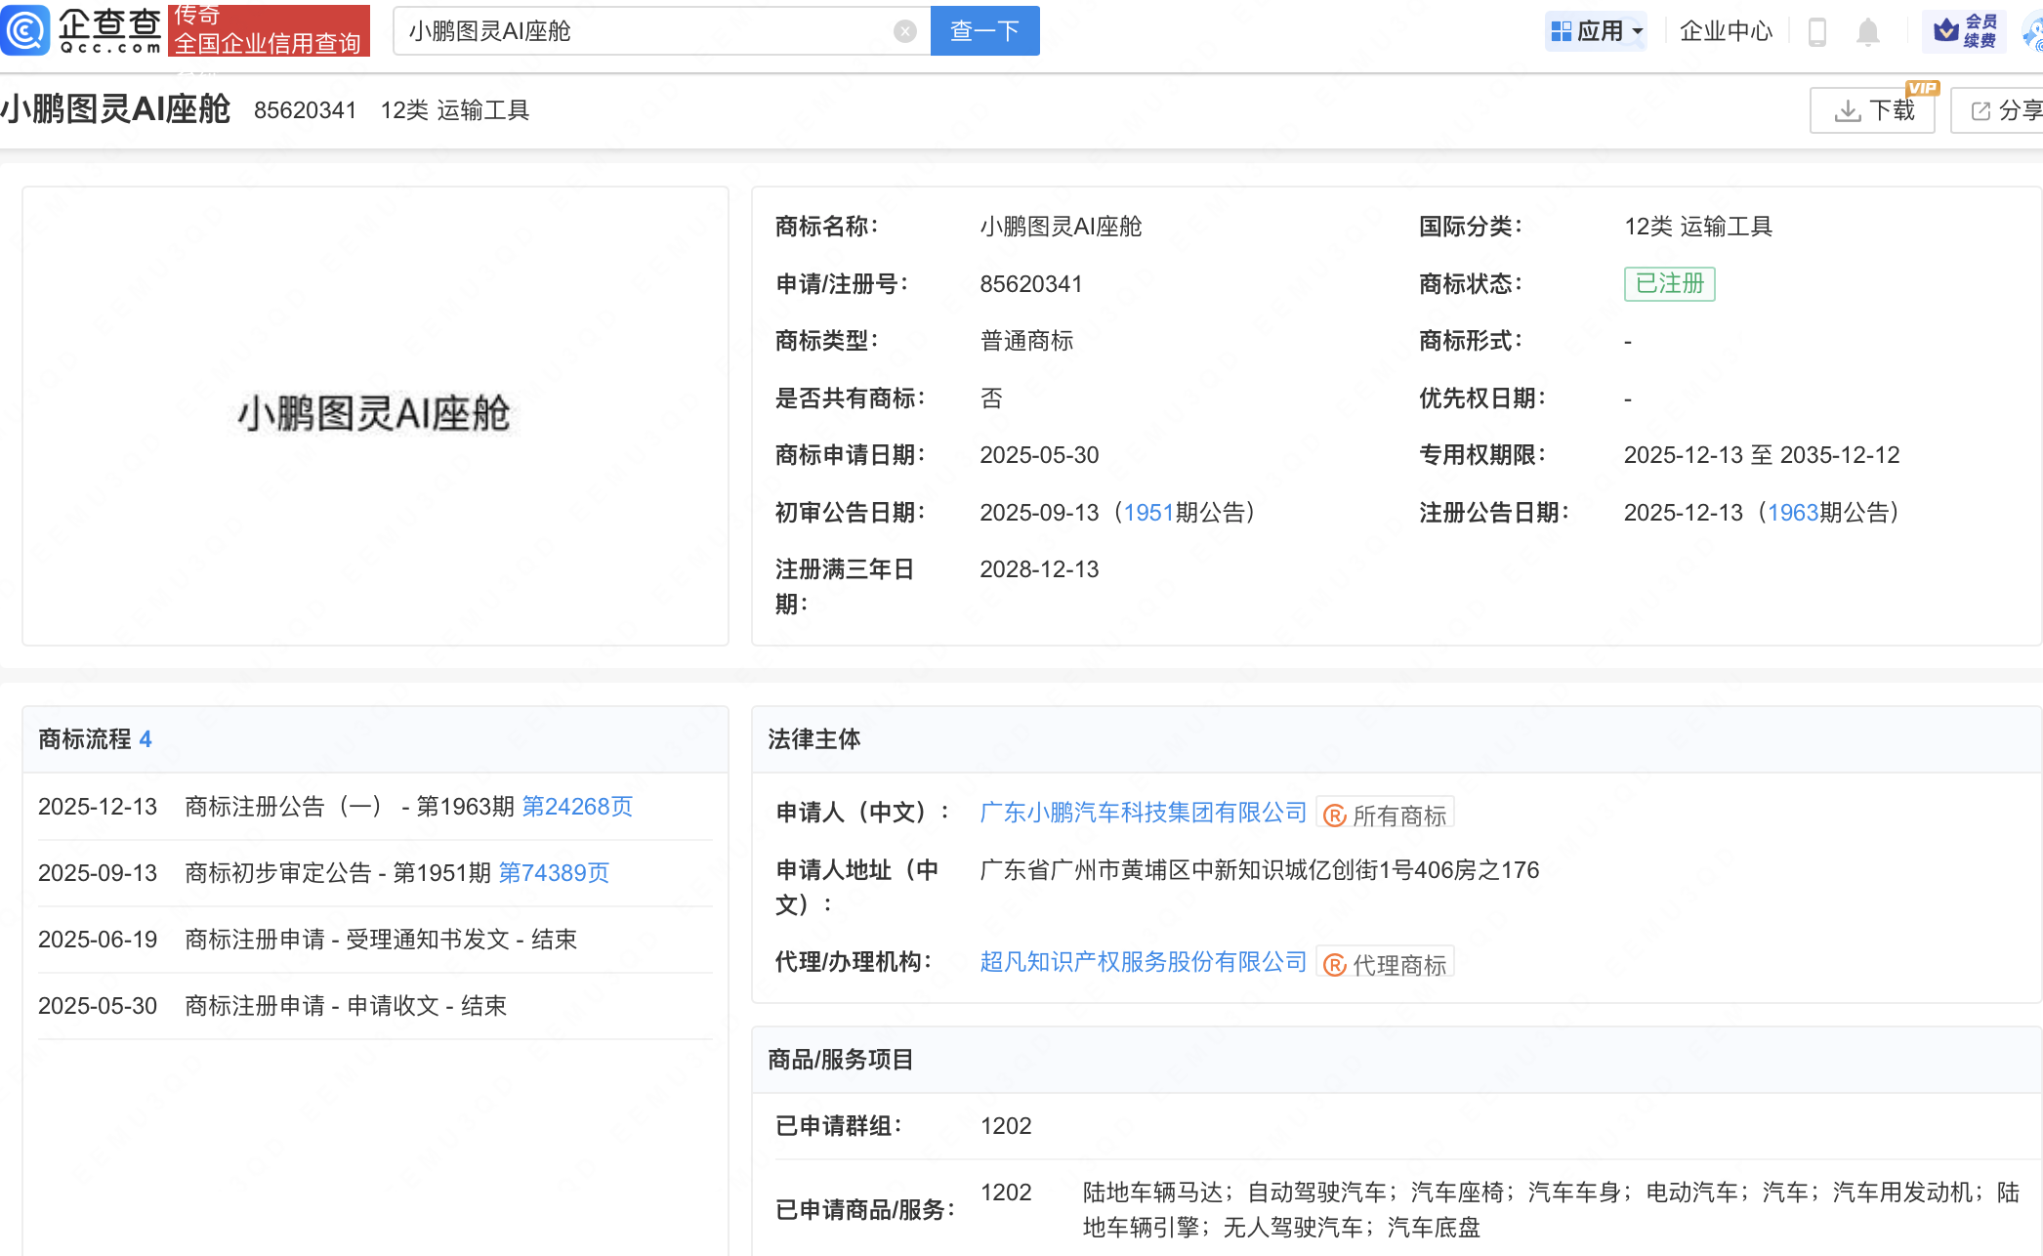
Task: Click the 所有商标 registered-mark icon
Action: 1335,816
